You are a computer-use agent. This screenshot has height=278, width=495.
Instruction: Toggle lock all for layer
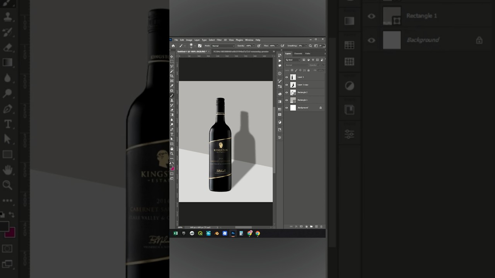[x=308, y=70]
